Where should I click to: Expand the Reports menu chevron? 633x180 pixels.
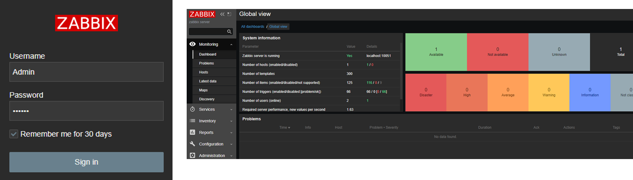click(231, 133)
